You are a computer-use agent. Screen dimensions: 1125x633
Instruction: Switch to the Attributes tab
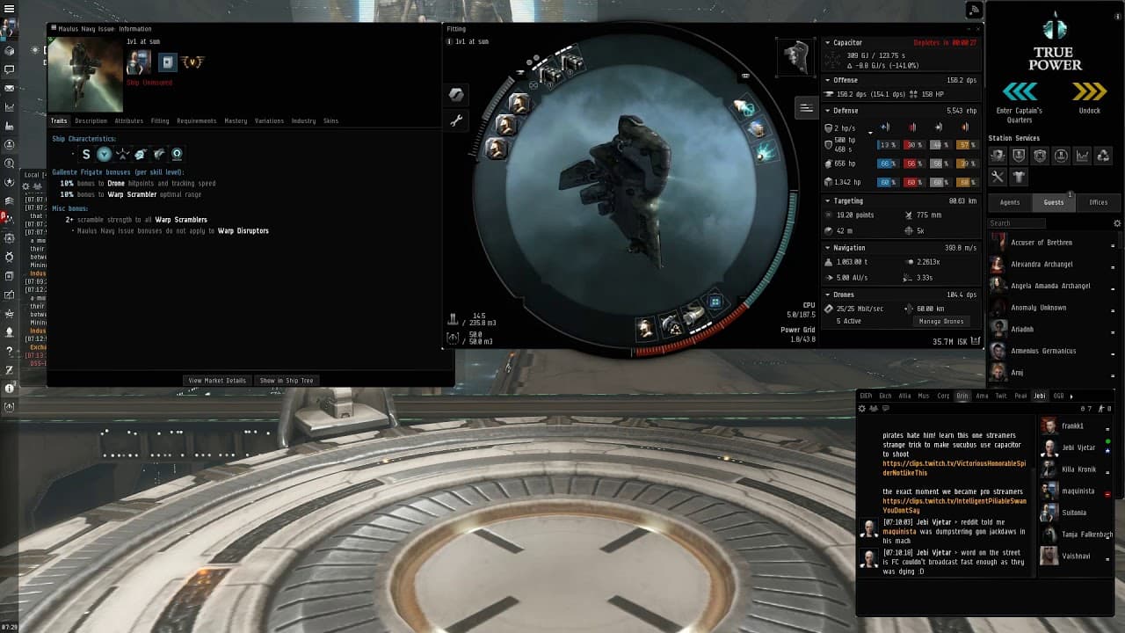pyautogui.click(x=129, y=121)
